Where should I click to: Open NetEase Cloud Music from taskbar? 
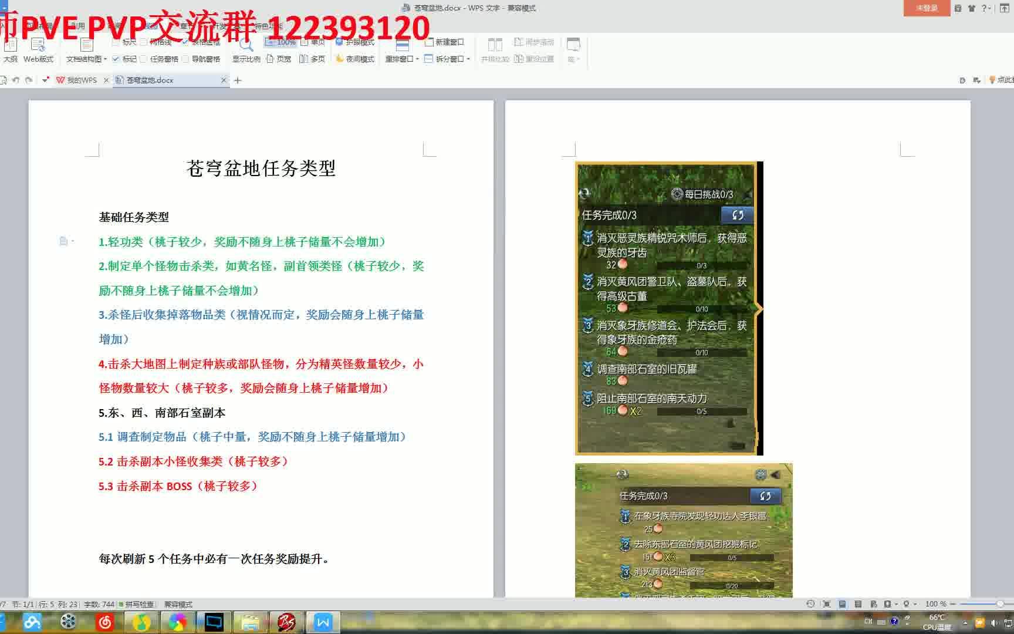point(105,622)
